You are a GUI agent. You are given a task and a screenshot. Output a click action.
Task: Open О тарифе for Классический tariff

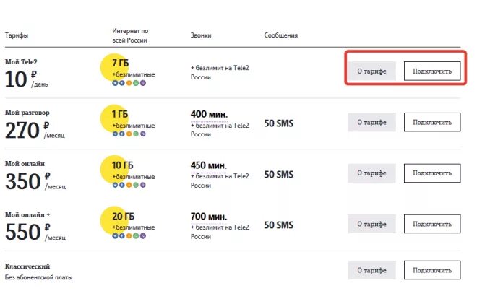[371, 271]
